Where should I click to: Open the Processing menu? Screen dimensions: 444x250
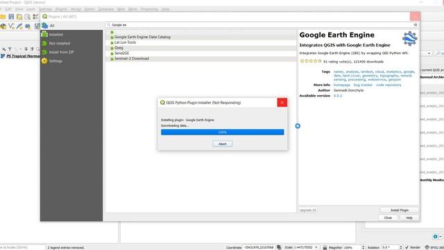click(149, 9)
